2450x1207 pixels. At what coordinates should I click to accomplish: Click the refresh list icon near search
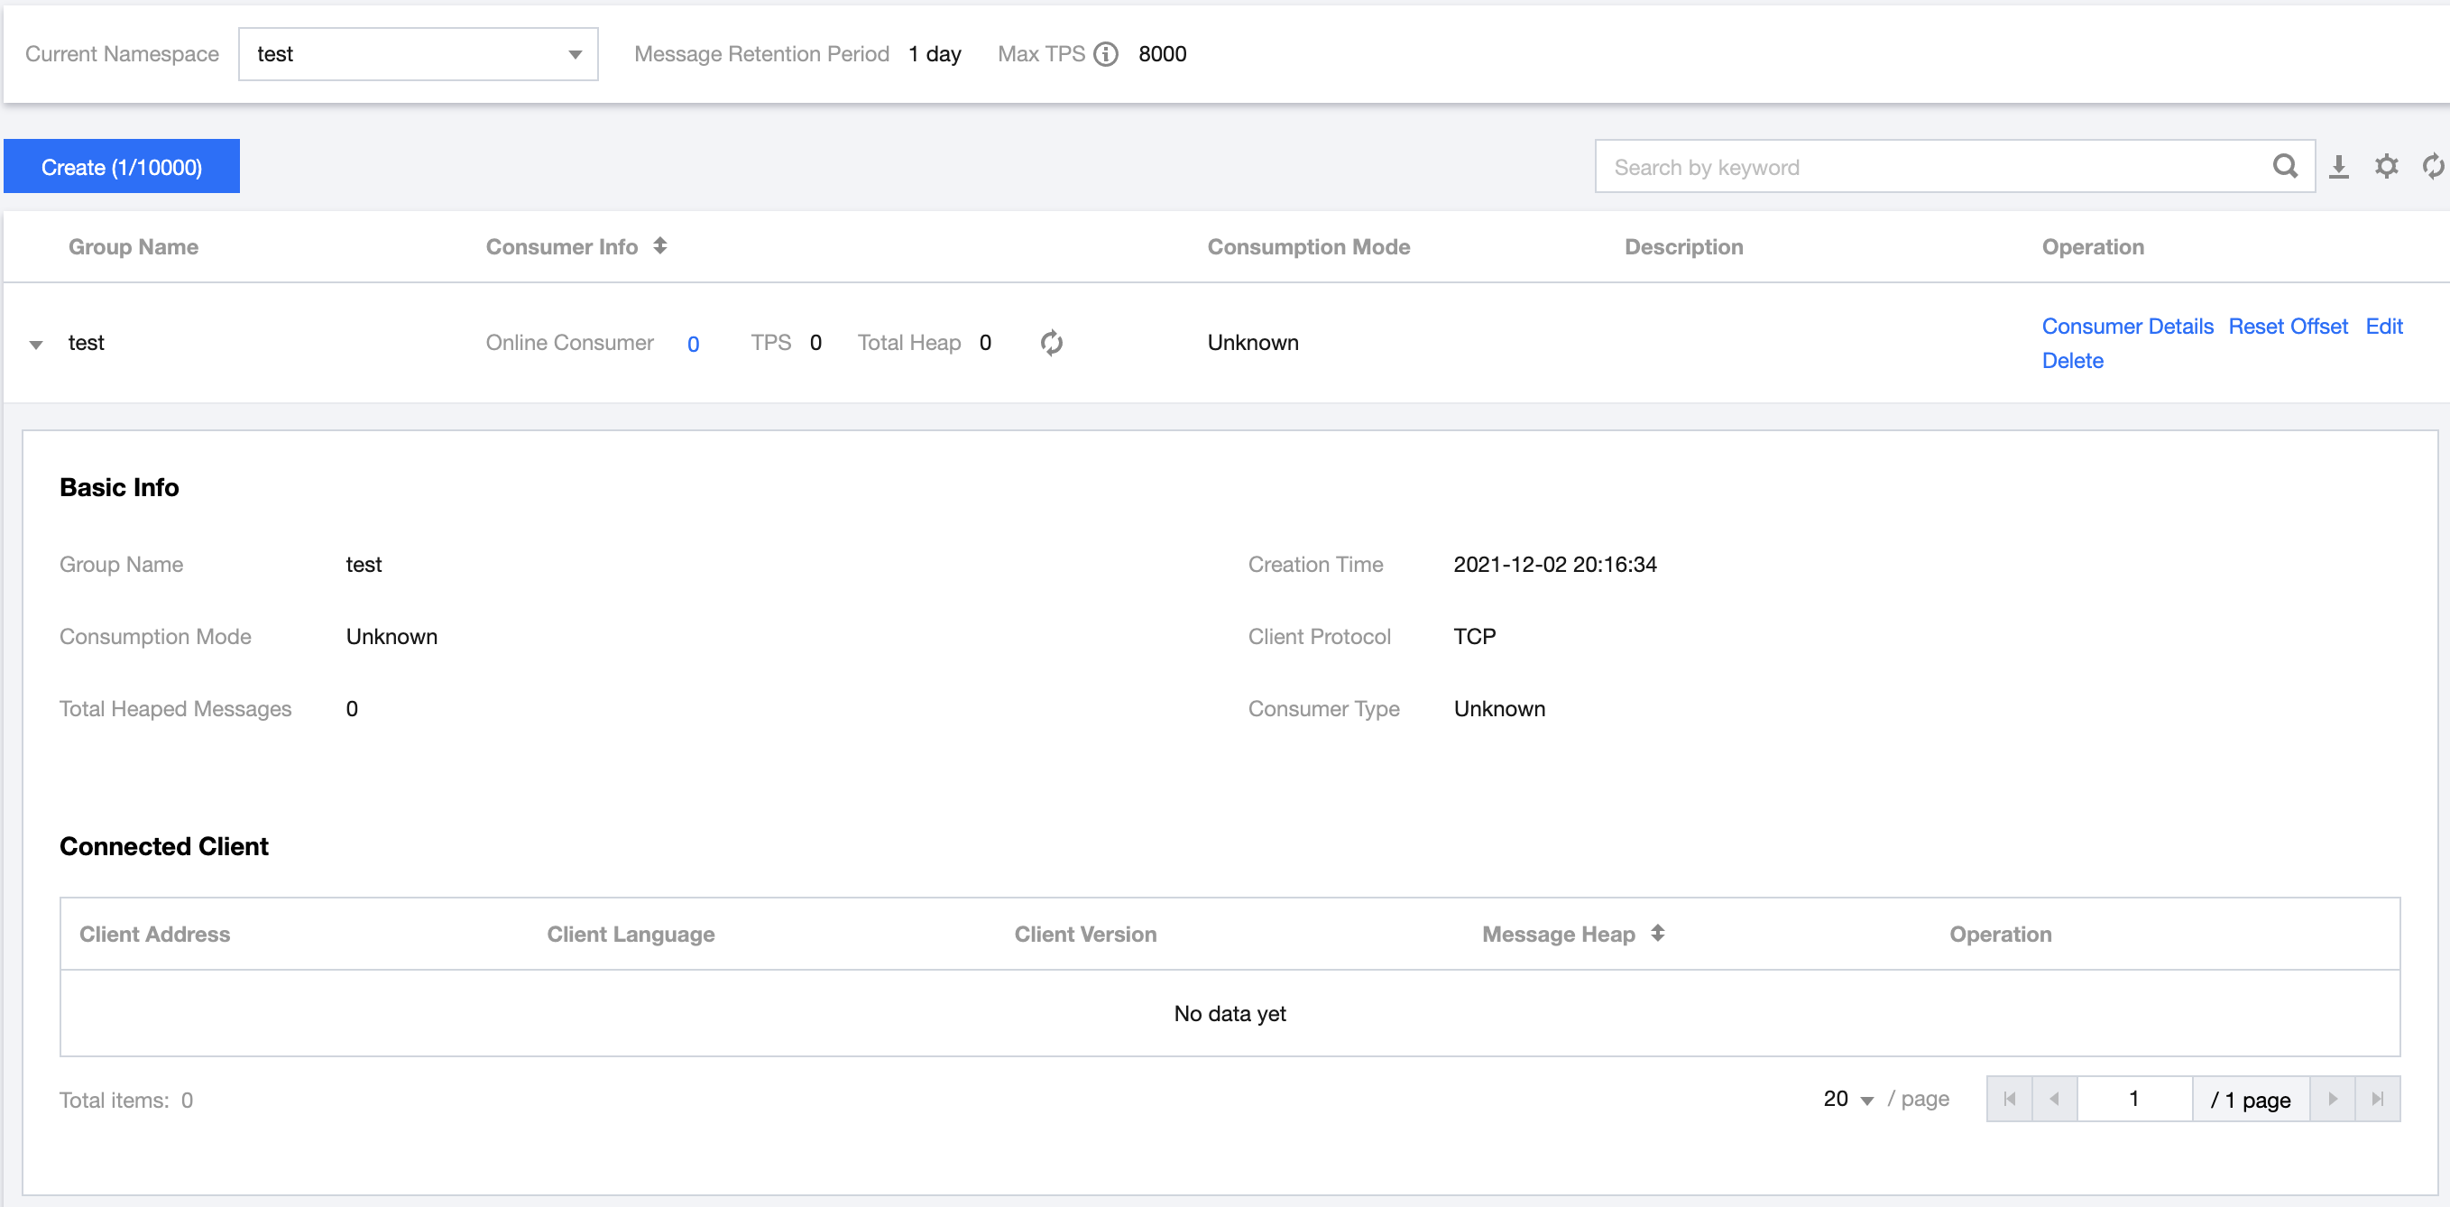[x=2433, y=167]
